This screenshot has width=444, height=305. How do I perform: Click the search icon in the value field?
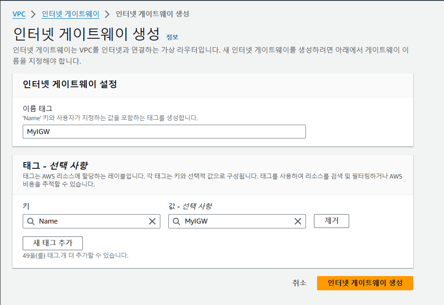tap(176, 221)
